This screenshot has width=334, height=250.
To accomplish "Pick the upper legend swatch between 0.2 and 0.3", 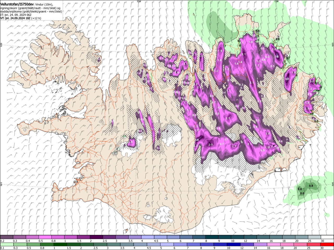I will (x=7, y=237).
